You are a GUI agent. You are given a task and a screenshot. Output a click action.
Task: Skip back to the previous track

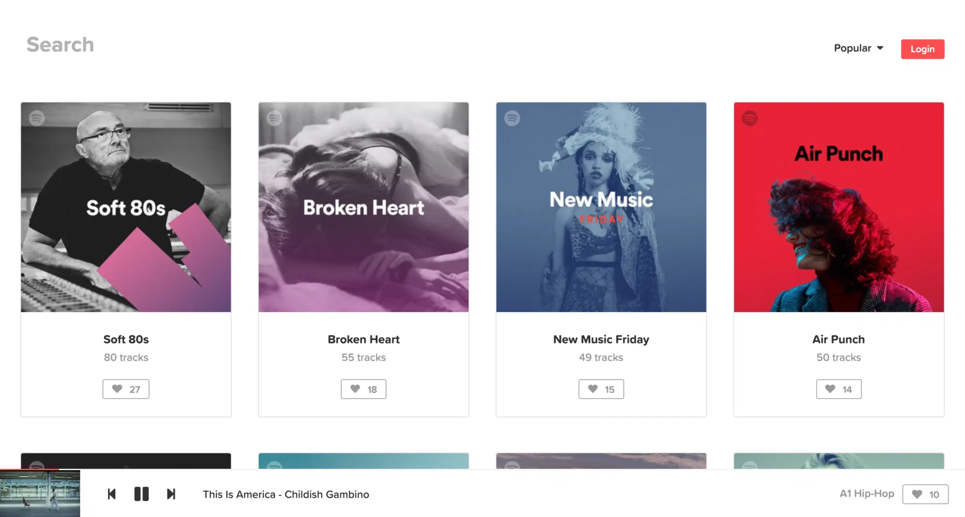pos(111,494)
